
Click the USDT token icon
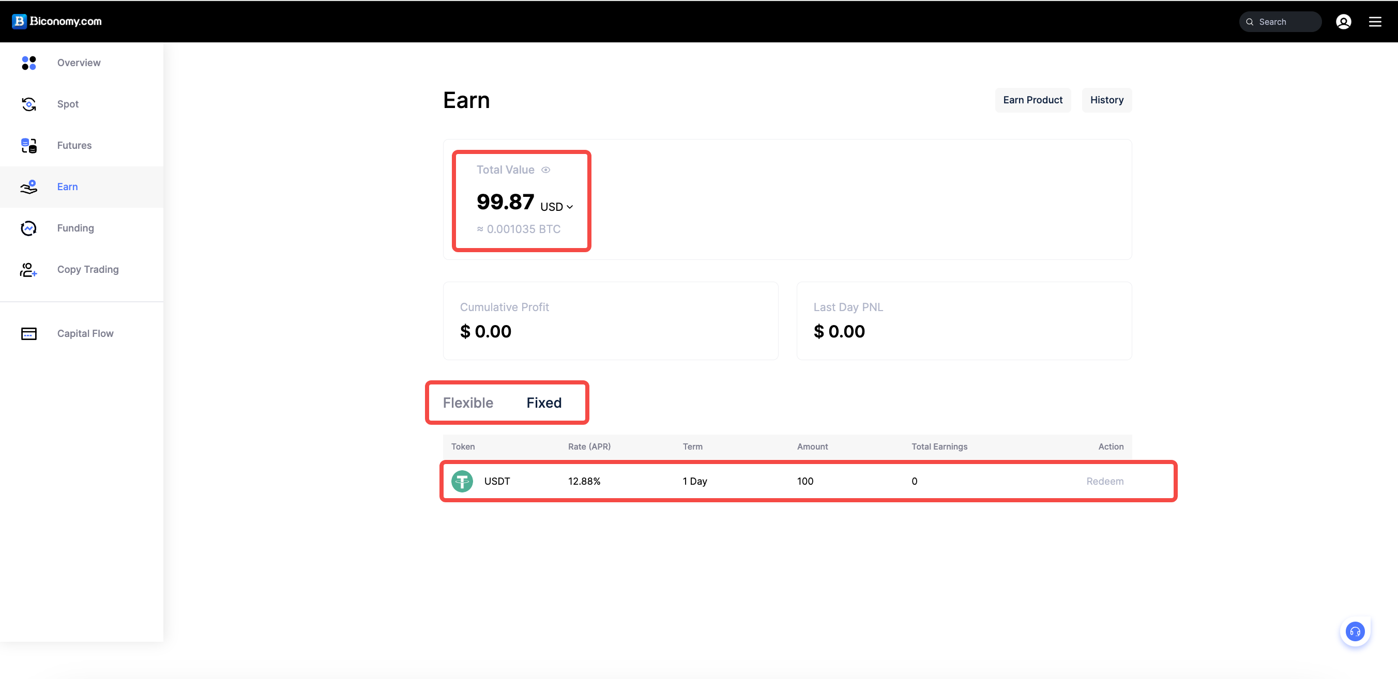point(462,481)
